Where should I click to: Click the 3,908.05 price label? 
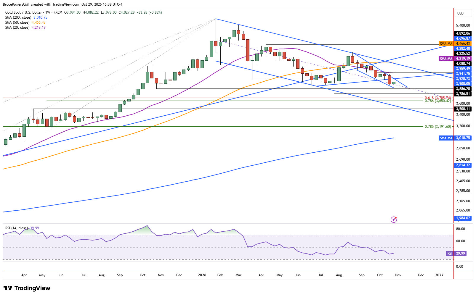463,84
